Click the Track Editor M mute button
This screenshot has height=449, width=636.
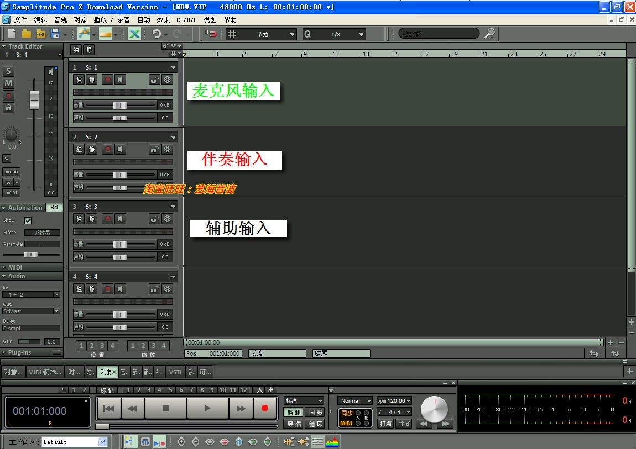(8, 83)
